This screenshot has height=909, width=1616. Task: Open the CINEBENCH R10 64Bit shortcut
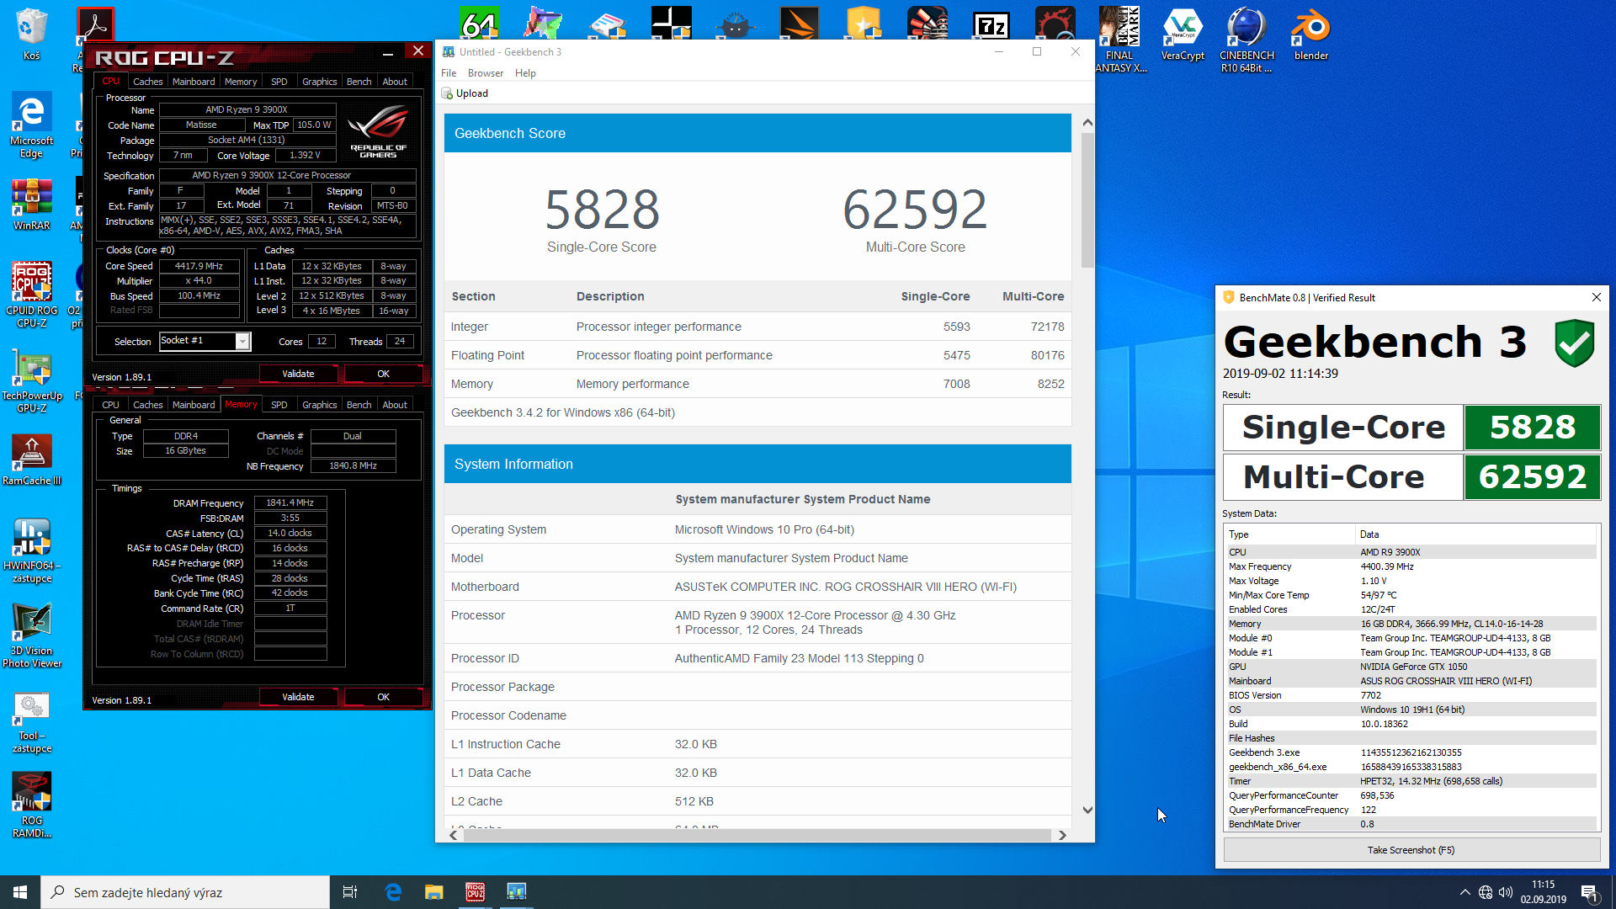point(1247,39)
